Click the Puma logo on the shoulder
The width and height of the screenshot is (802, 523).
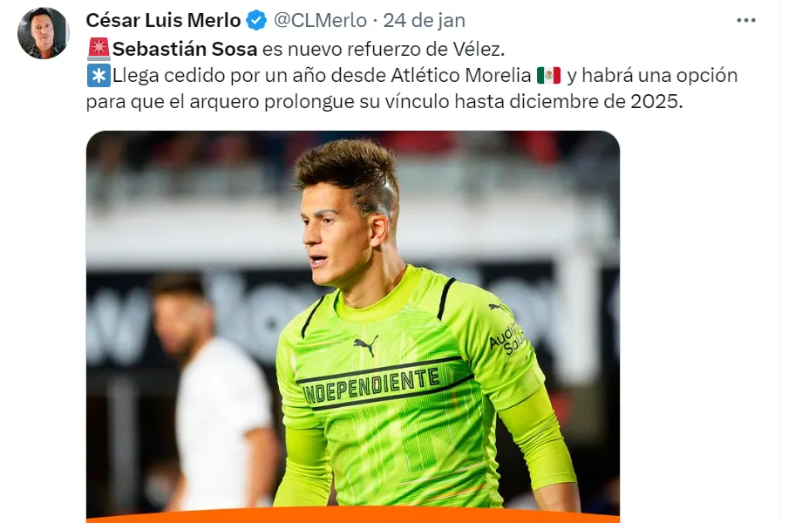500,308
